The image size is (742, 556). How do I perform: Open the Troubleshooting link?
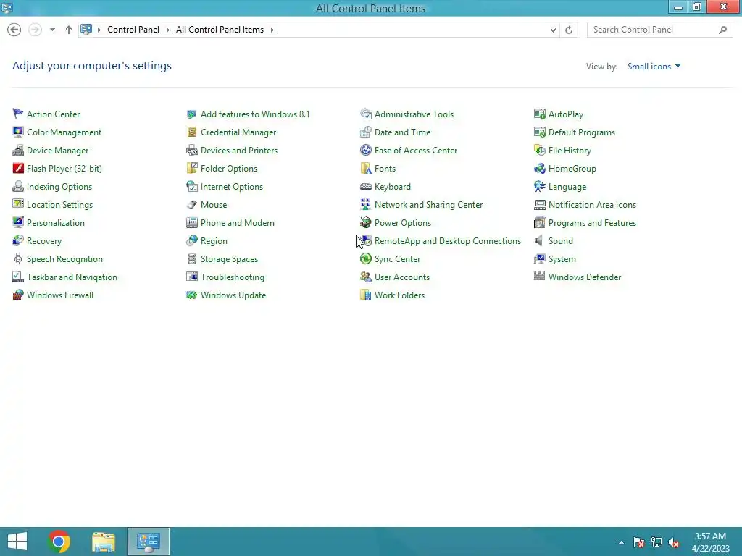coord(233,277)
